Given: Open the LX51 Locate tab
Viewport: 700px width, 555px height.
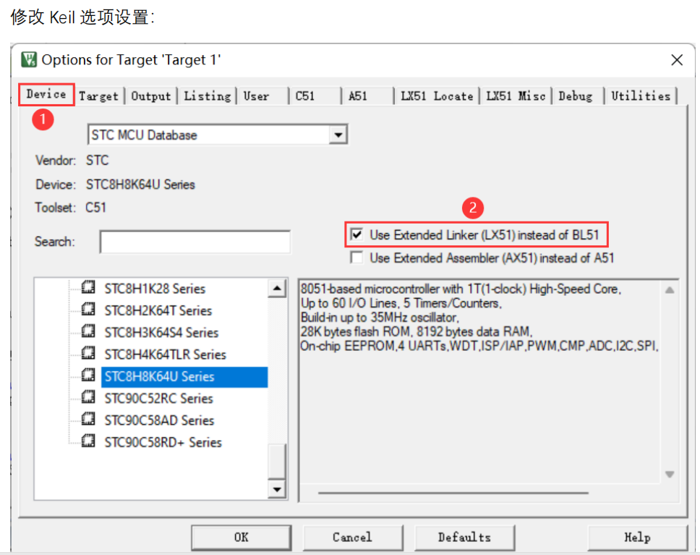Looking at the screenshot, I should (x=437, y=96).
